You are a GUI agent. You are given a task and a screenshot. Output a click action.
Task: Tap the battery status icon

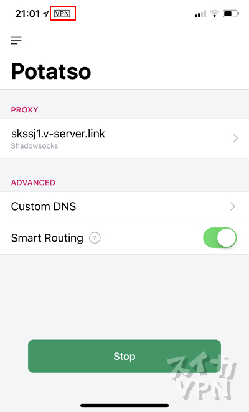(x=231, y=14)
